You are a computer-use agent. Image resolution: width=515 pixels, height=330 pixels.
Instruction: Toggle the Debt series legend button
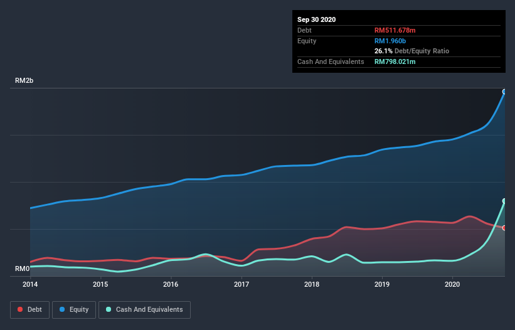coord(29,310)
